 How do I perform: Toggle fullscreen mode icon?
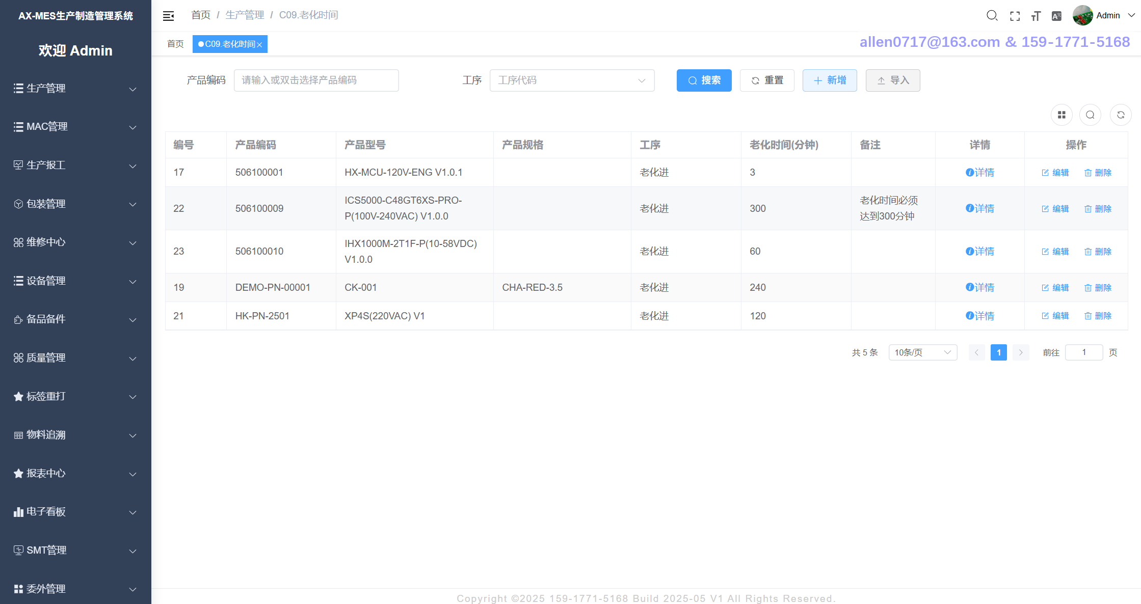tap(1015, 16)
